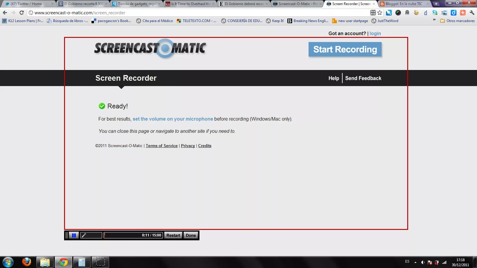Reload the page with refresh icon
The image size is (477, 268).
click(21, 13)
